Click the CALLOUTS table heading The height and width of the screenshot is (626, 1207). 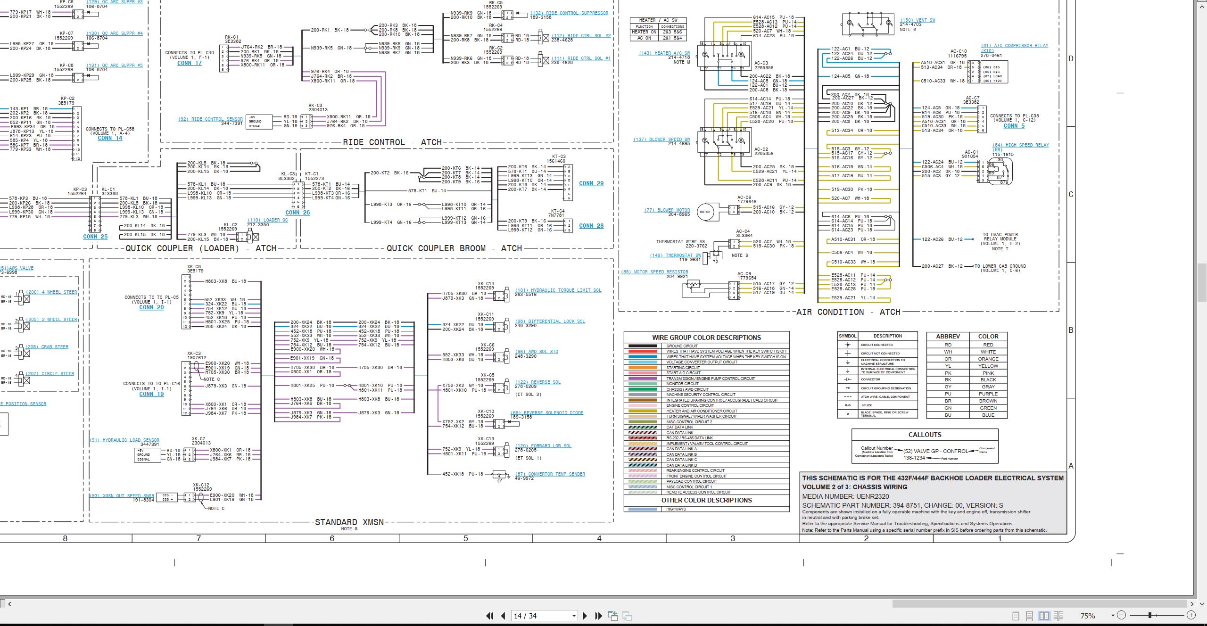click(925, 435)
